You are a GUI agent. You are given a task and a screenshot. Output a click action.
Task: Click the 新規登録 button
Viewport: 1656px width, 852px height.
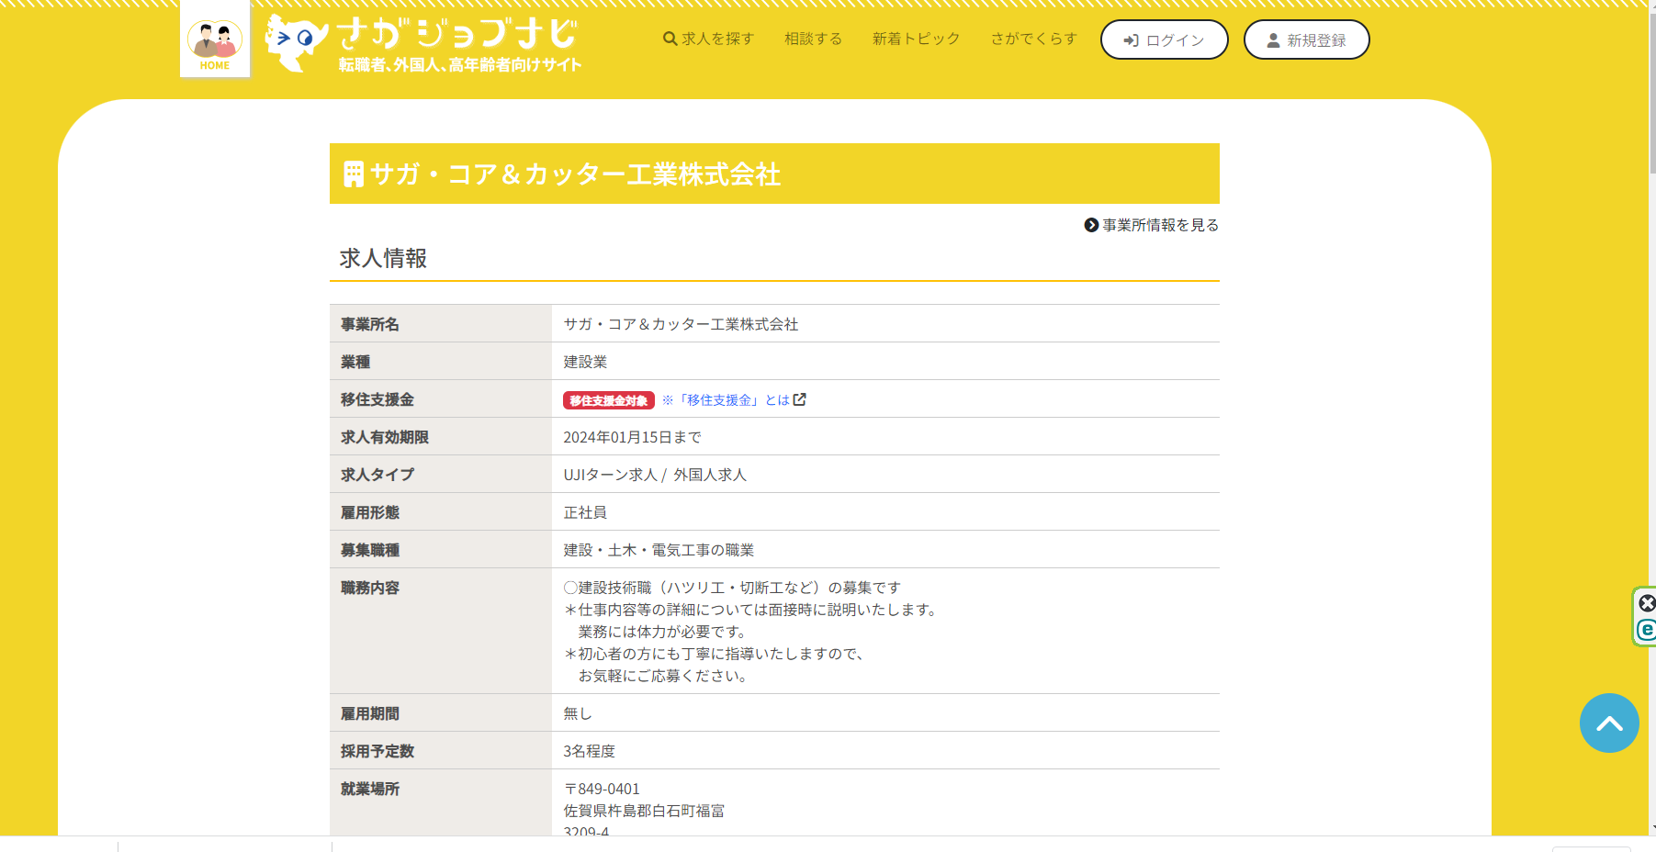[1306, 39]
